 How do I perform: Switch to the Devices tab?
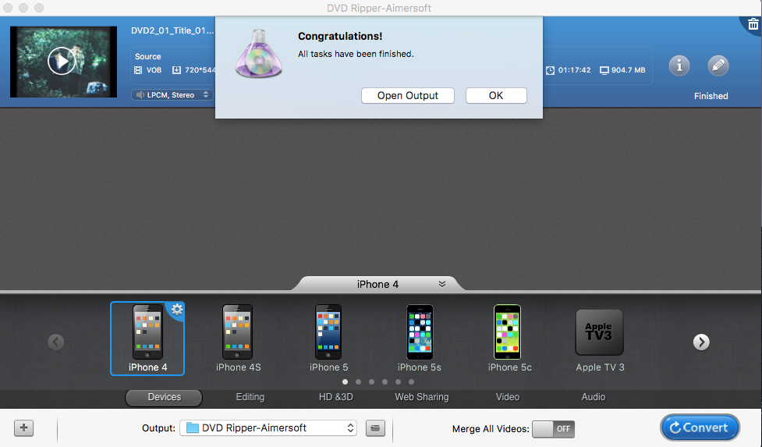point(164,397)
